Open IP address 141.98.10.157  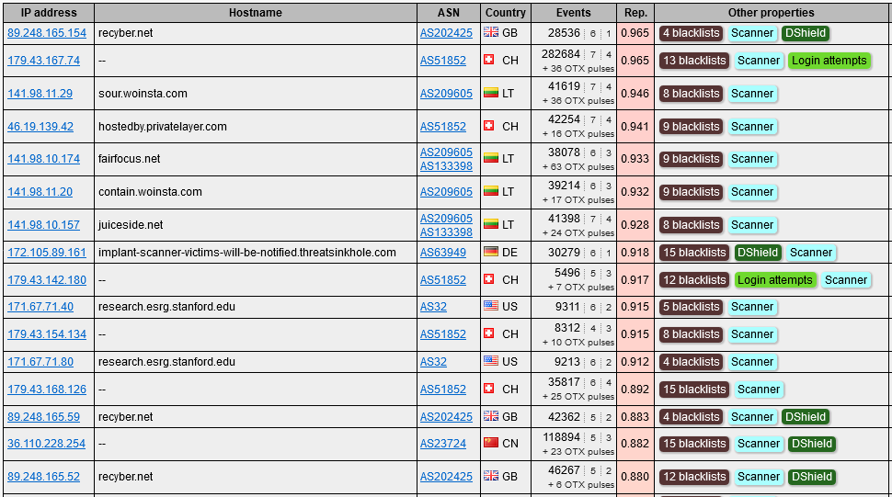coord(43,224)
